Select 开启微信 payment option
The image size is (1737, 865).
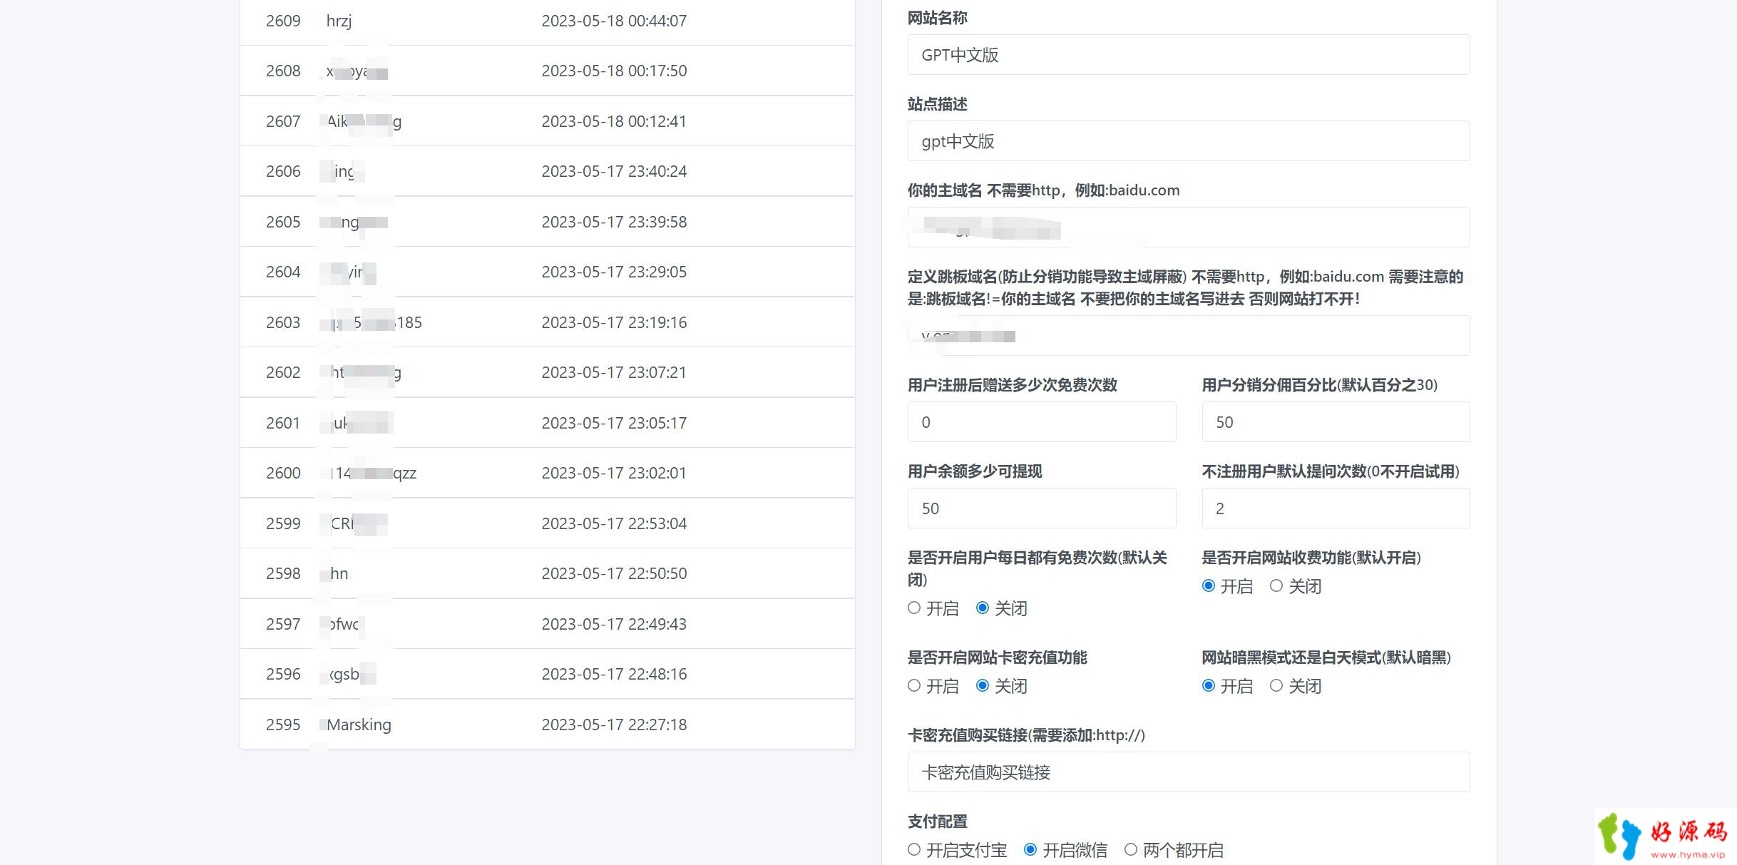point(1030,850)
